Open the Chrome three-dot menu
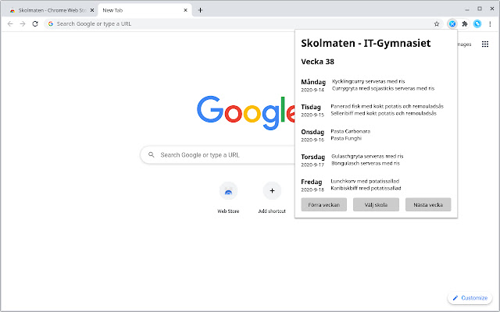The image size is (500, 312). coord(490,24)
